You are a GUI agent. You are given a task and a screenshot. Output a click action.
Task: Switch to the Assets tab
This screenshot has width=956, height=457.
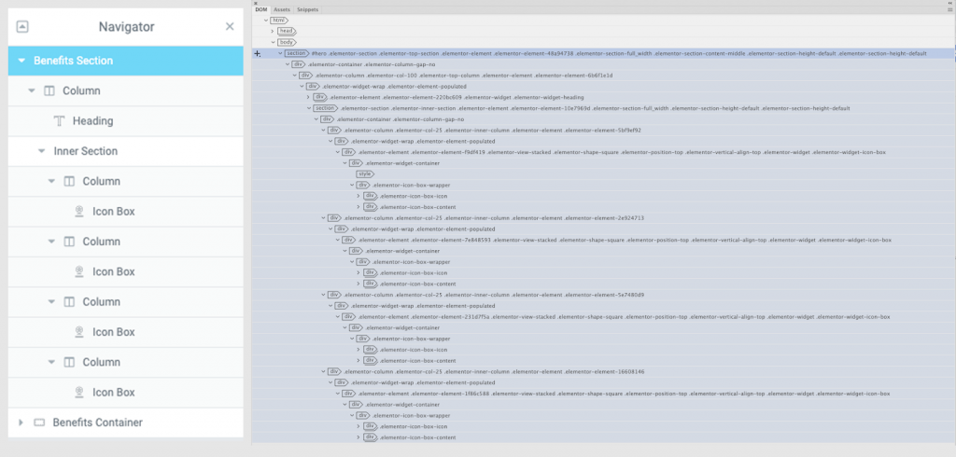[x=281, y=9]
